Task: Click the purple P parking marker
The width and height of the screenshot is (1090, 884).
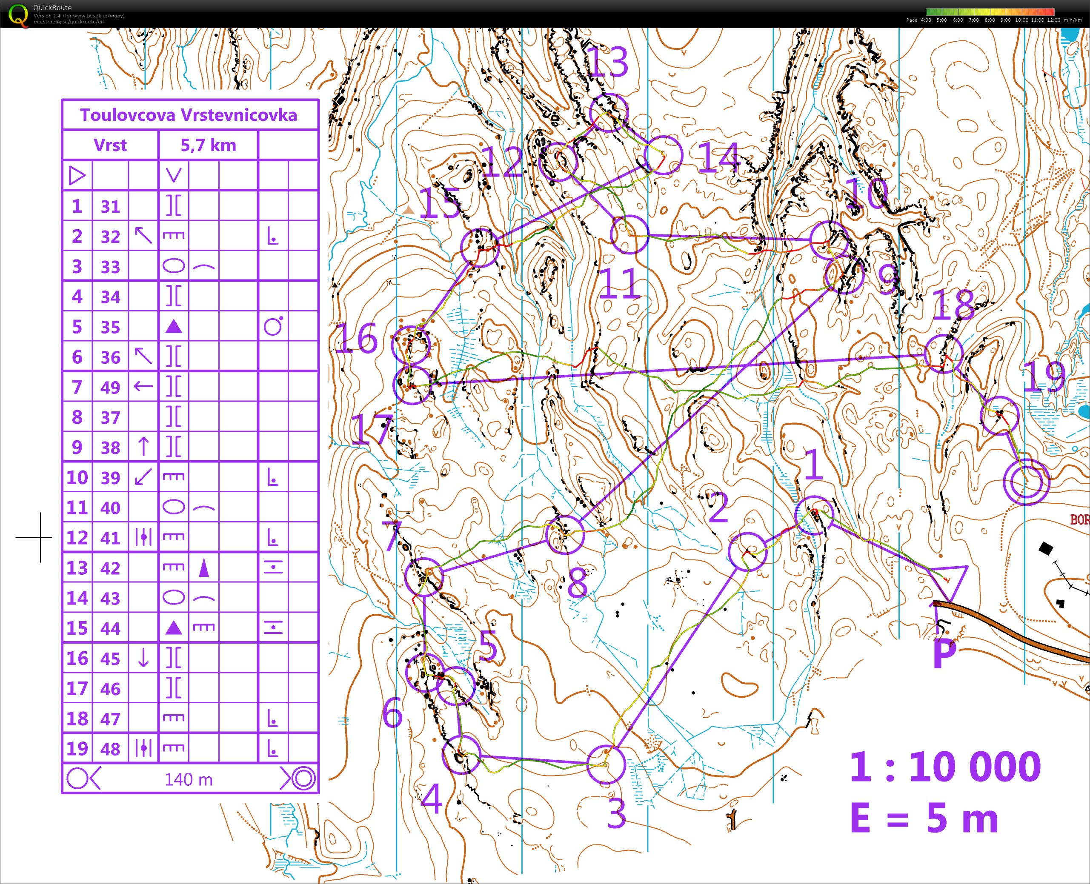Action: 944,653
